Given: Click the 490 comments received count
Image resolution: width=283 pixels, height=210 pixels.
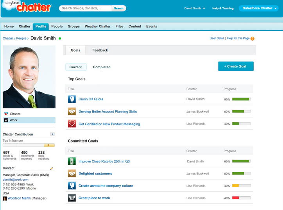Looking at the screenshot, I should tap(27, 155).
